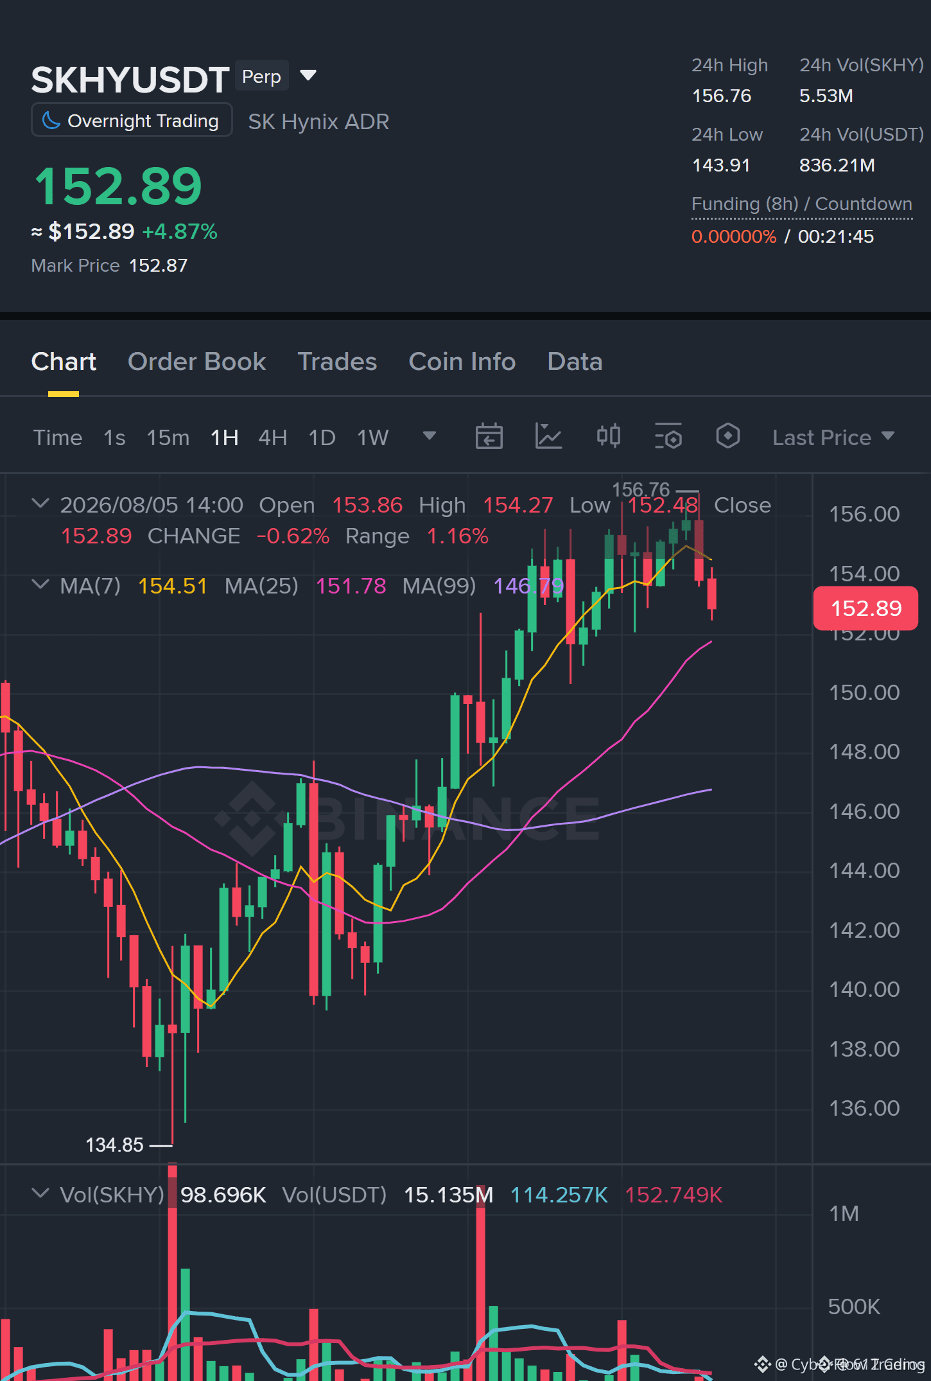Click the 24h Low value 143.91
Viewport: 931px width, 1381px height.
click(721, 165)
